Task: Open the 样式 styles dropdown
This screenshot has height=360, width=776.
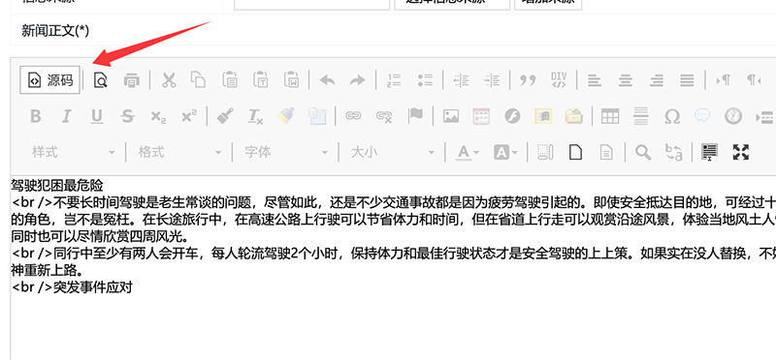Action: click(x=73, y=152)
